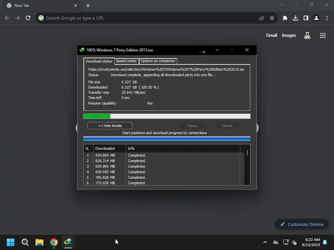Click the Download complete status text
Screen dimensions: 334x250
click(163, 75)
